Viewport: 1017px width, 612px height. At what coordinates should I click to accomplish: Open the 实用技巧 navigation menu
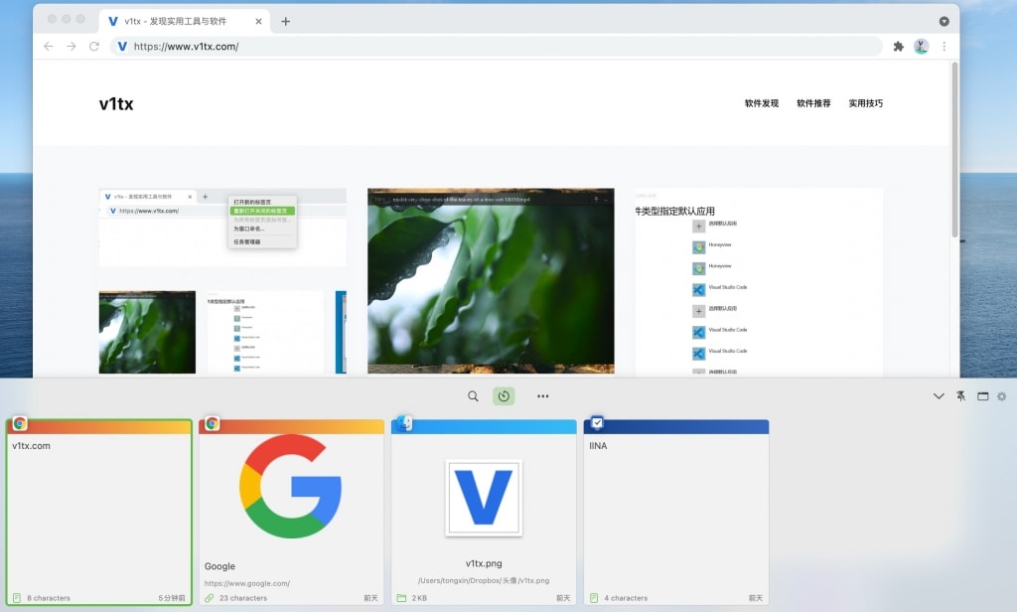coord(865,103)
